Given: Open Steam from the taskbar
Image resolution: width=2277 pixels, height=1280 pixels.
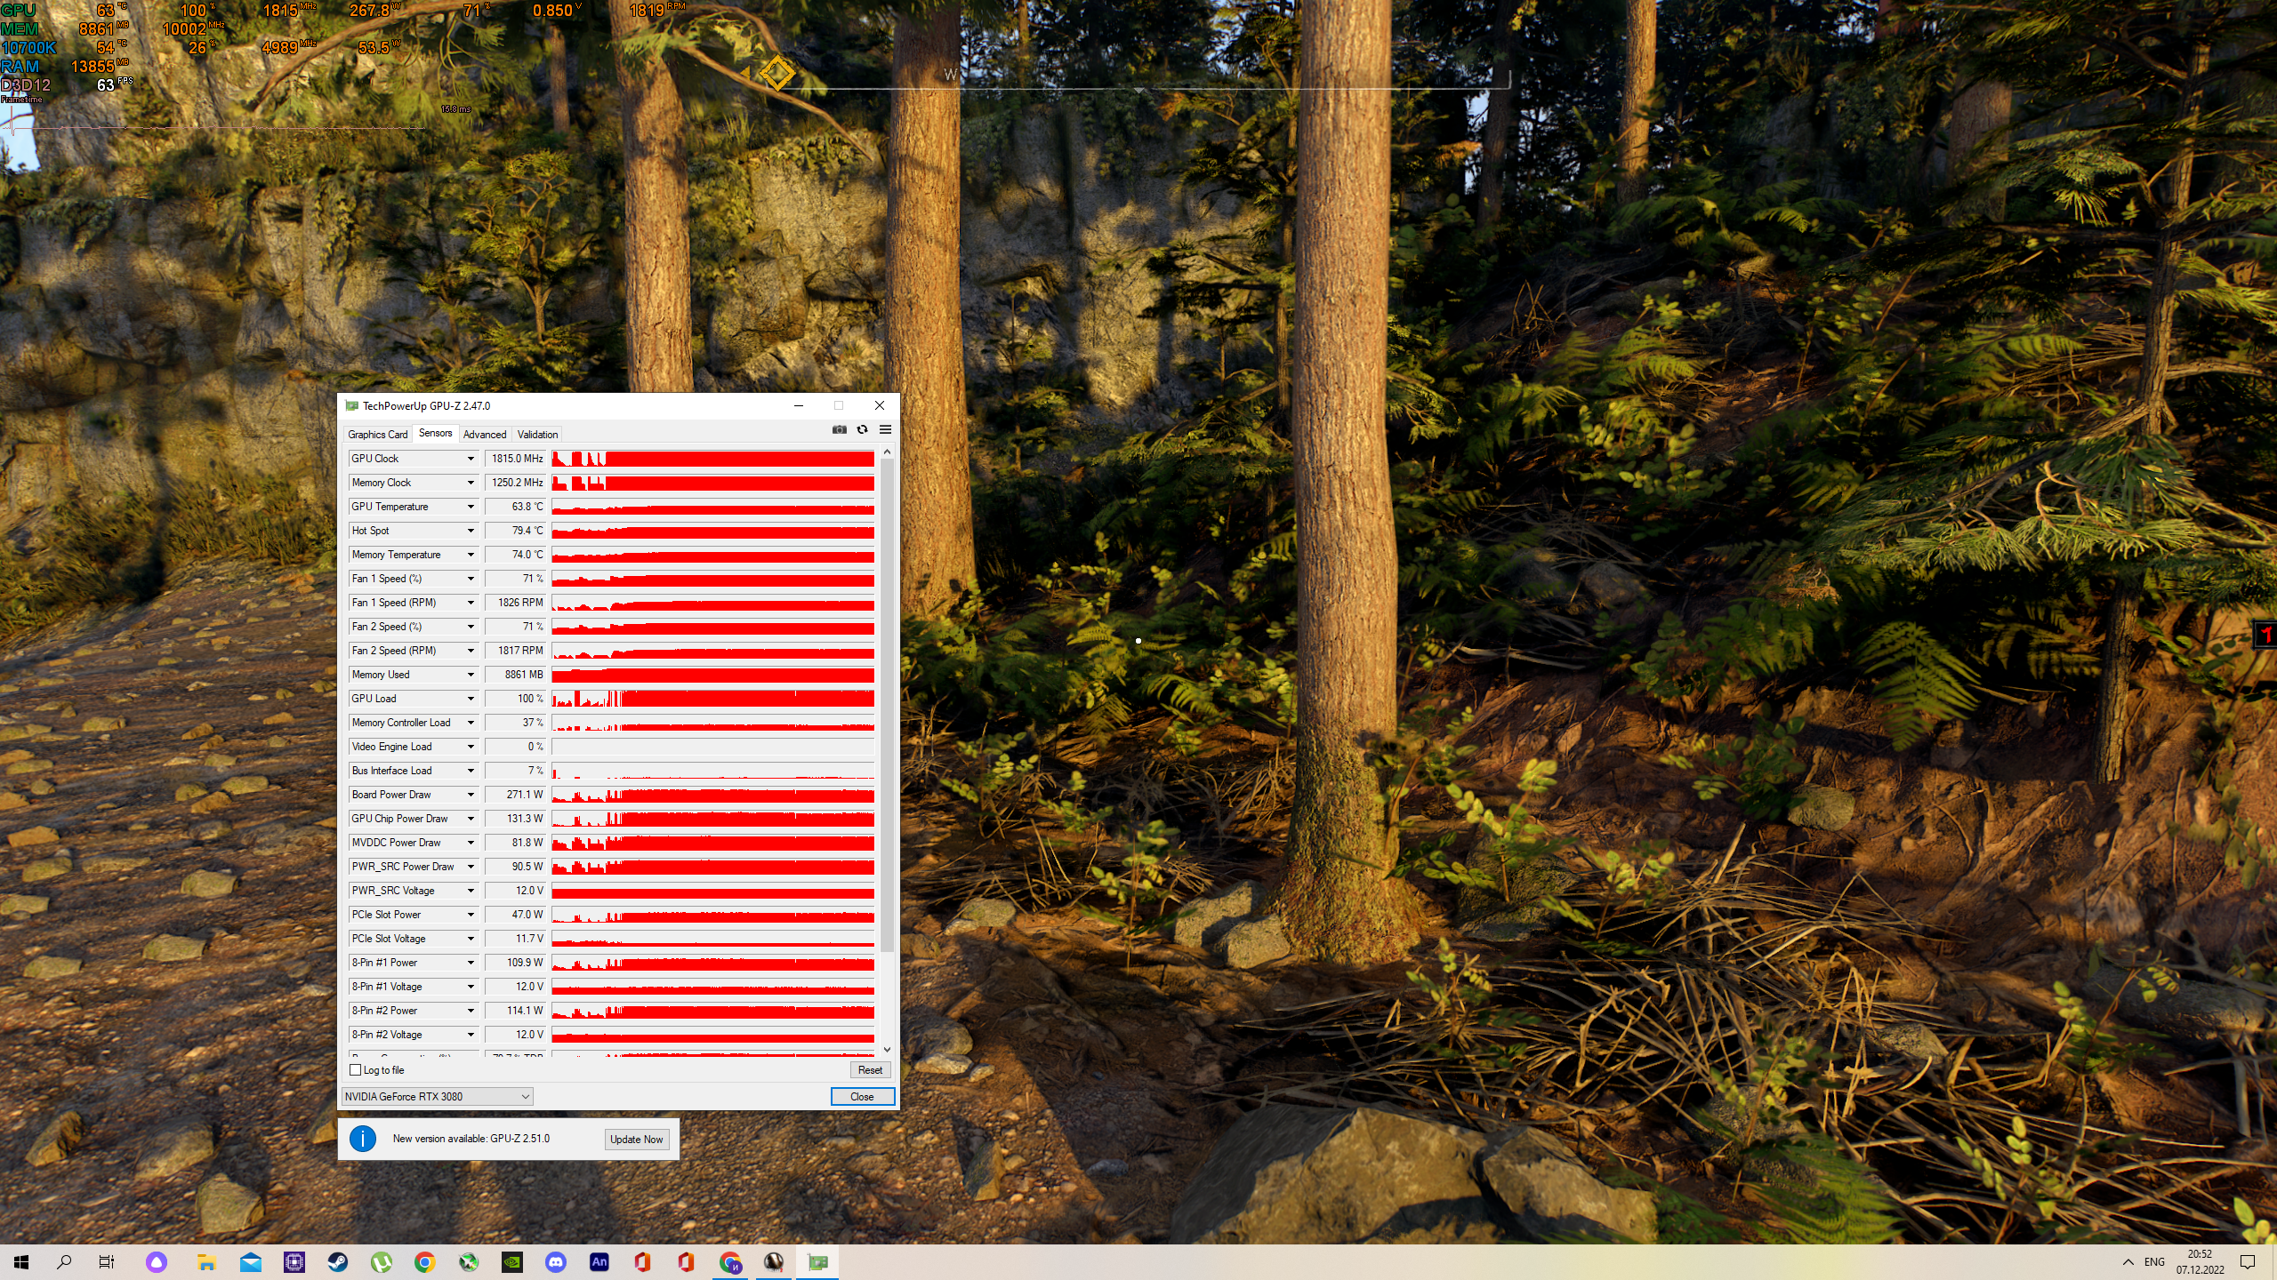Looking at the screenshot, I should [x=338, y=1261].
